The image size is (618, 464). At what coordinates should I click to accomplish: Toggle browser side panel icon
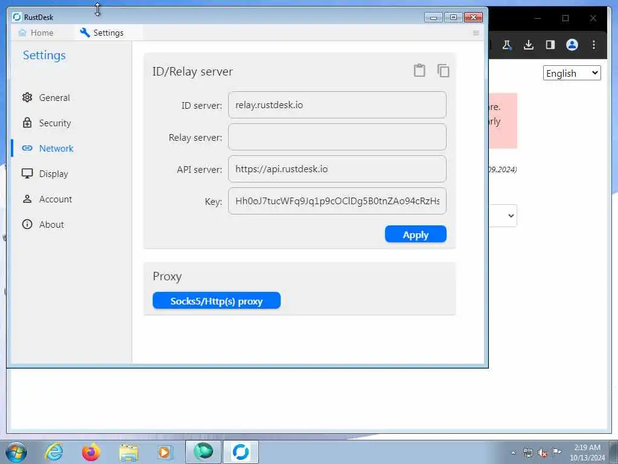(550, 45)
